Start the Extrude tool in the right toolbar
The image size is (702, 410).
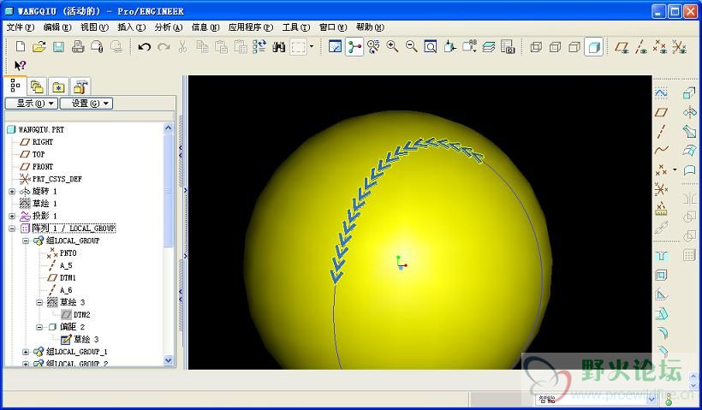689,92
